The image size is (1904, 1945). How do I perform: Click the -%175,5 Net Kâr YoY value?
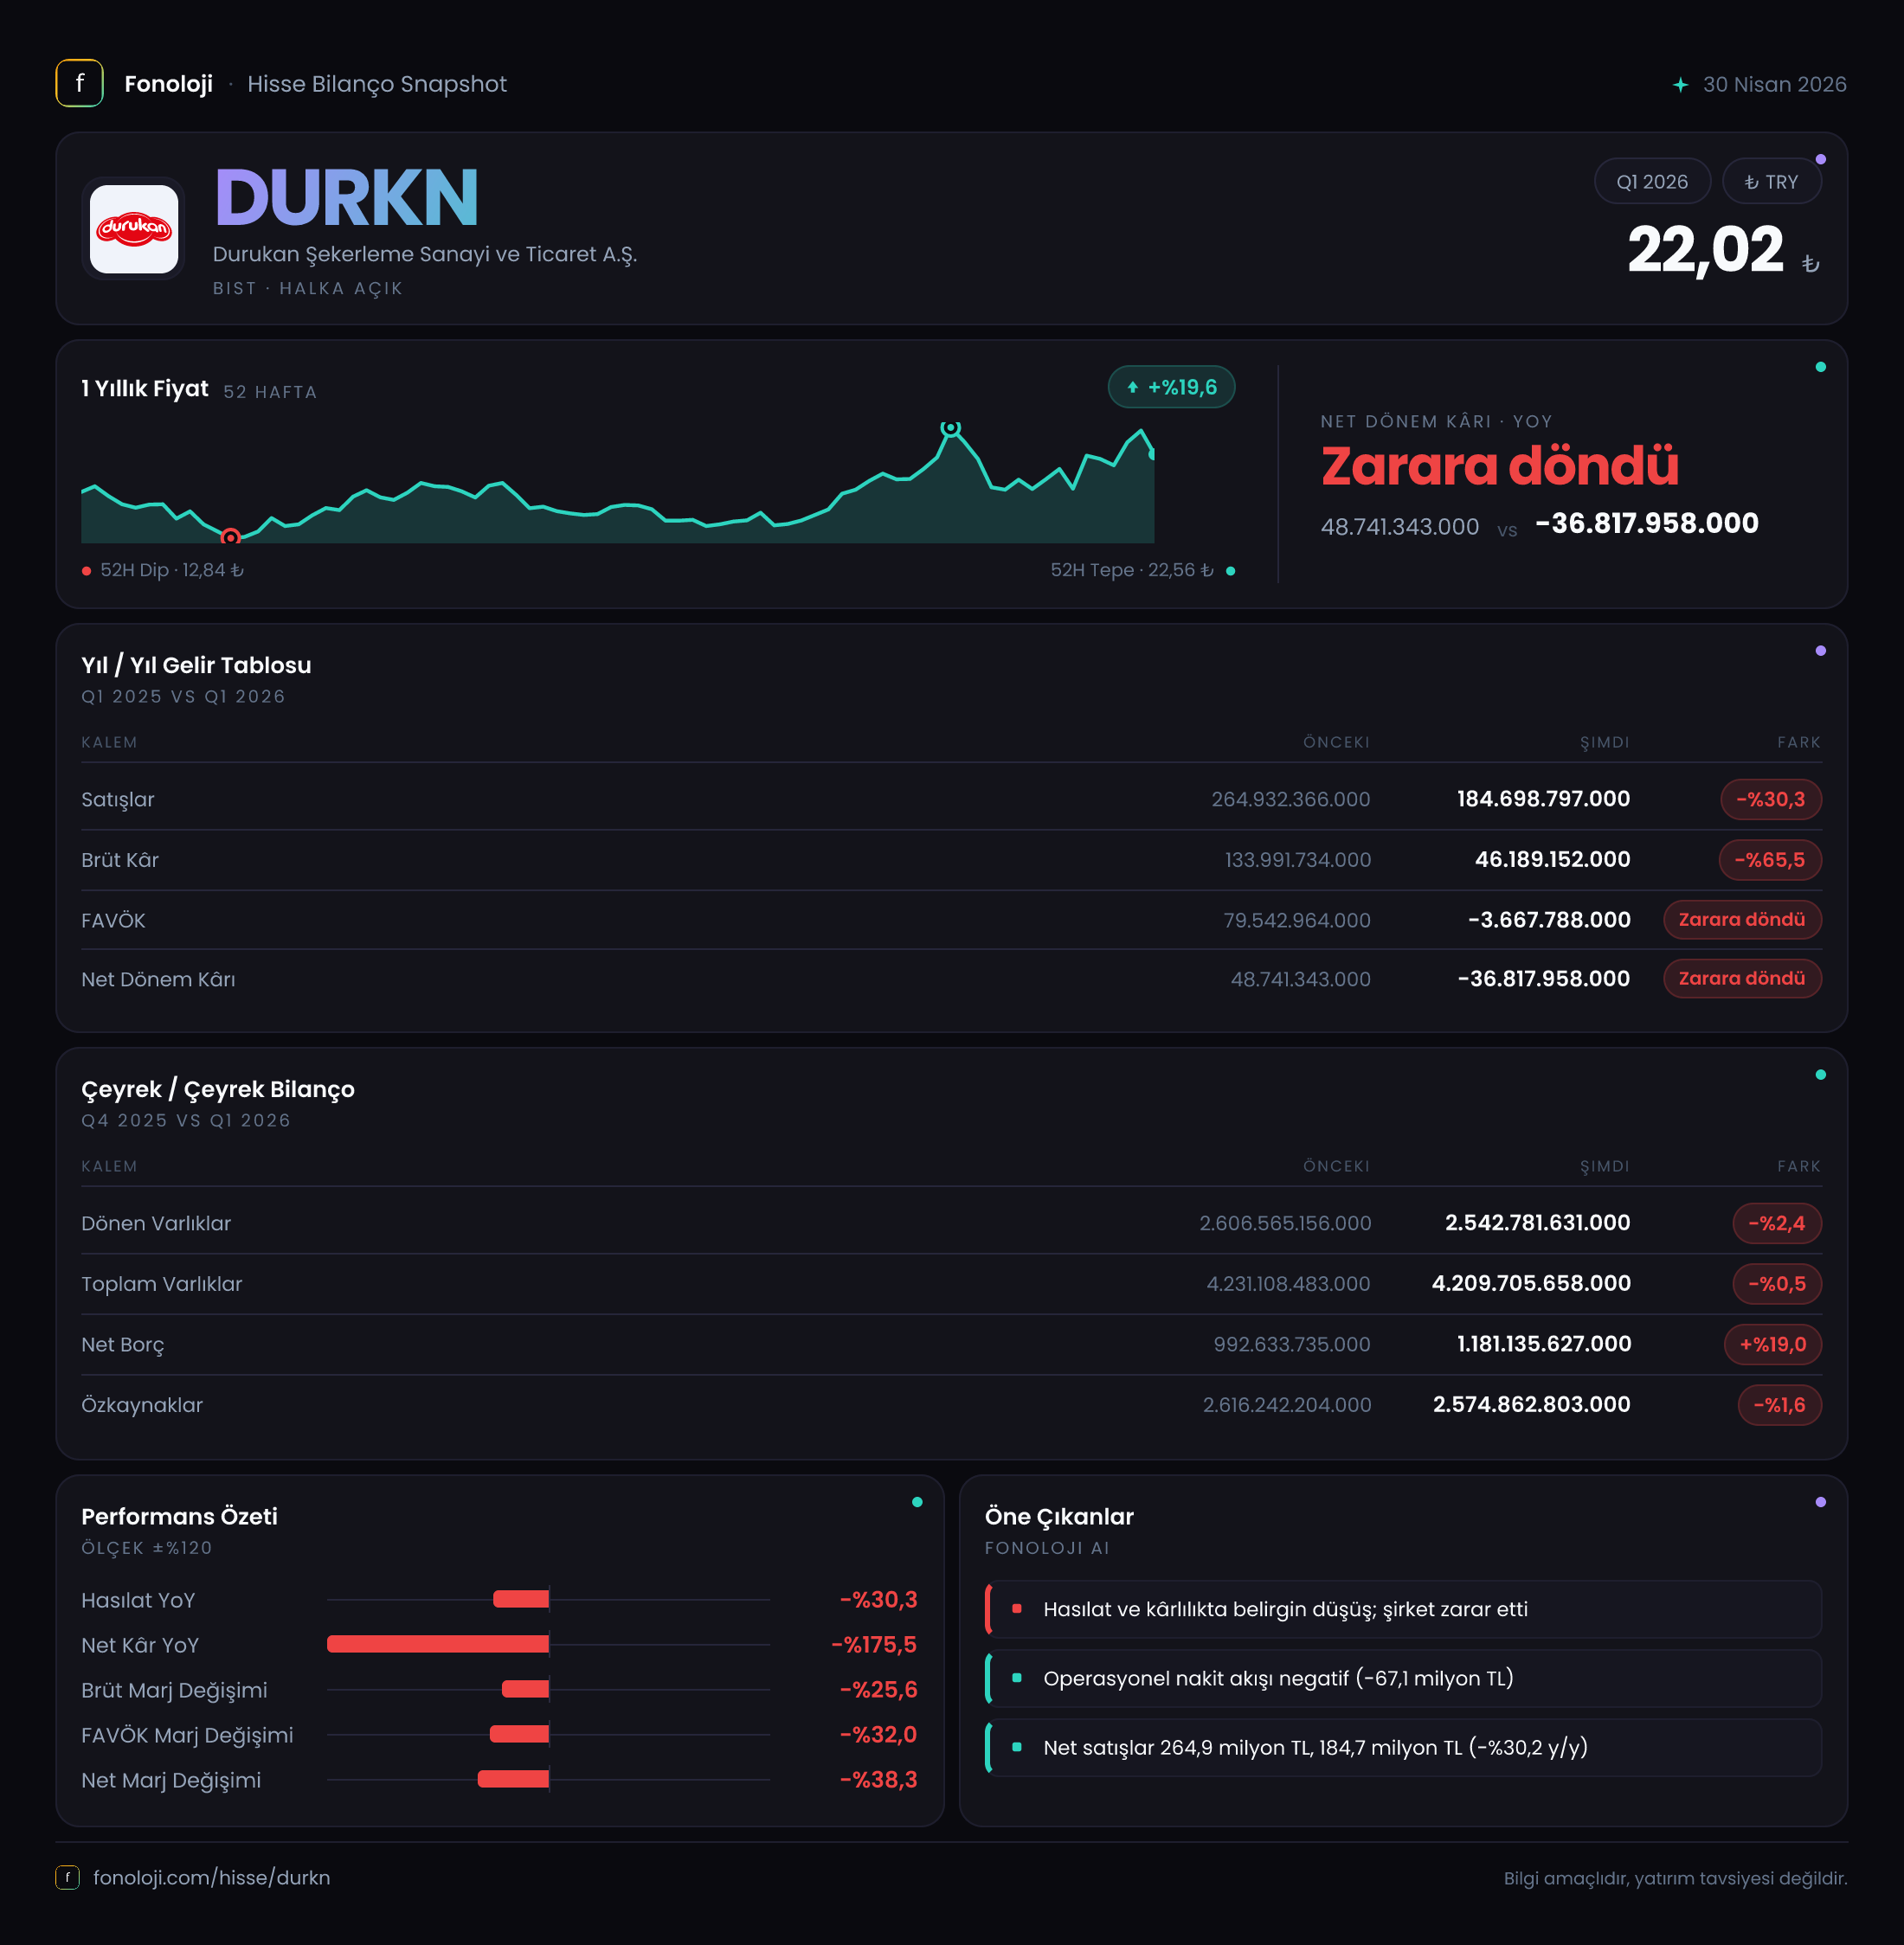(x=874, y=1645)
